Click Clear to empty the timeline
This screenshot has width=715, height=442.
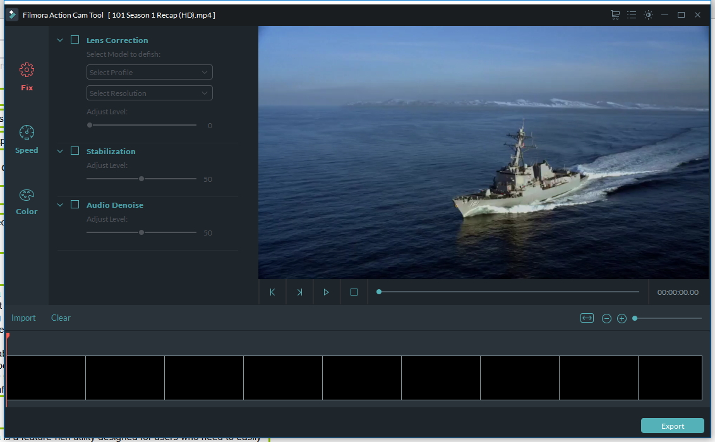pyautogui.click(x=61, y=318)
